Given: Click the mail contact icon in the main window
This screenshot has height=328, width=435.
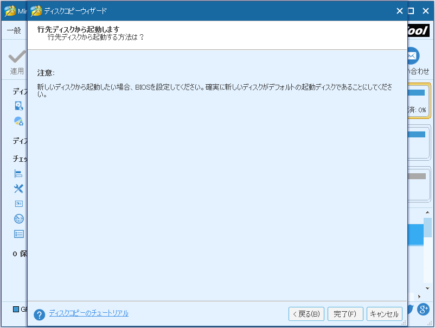Looking at the screenshot, I should pos(413,56).
